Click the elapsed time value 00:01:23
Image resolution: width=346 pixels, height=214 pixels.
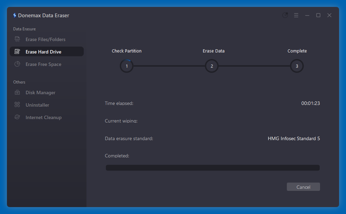(310, 103)
